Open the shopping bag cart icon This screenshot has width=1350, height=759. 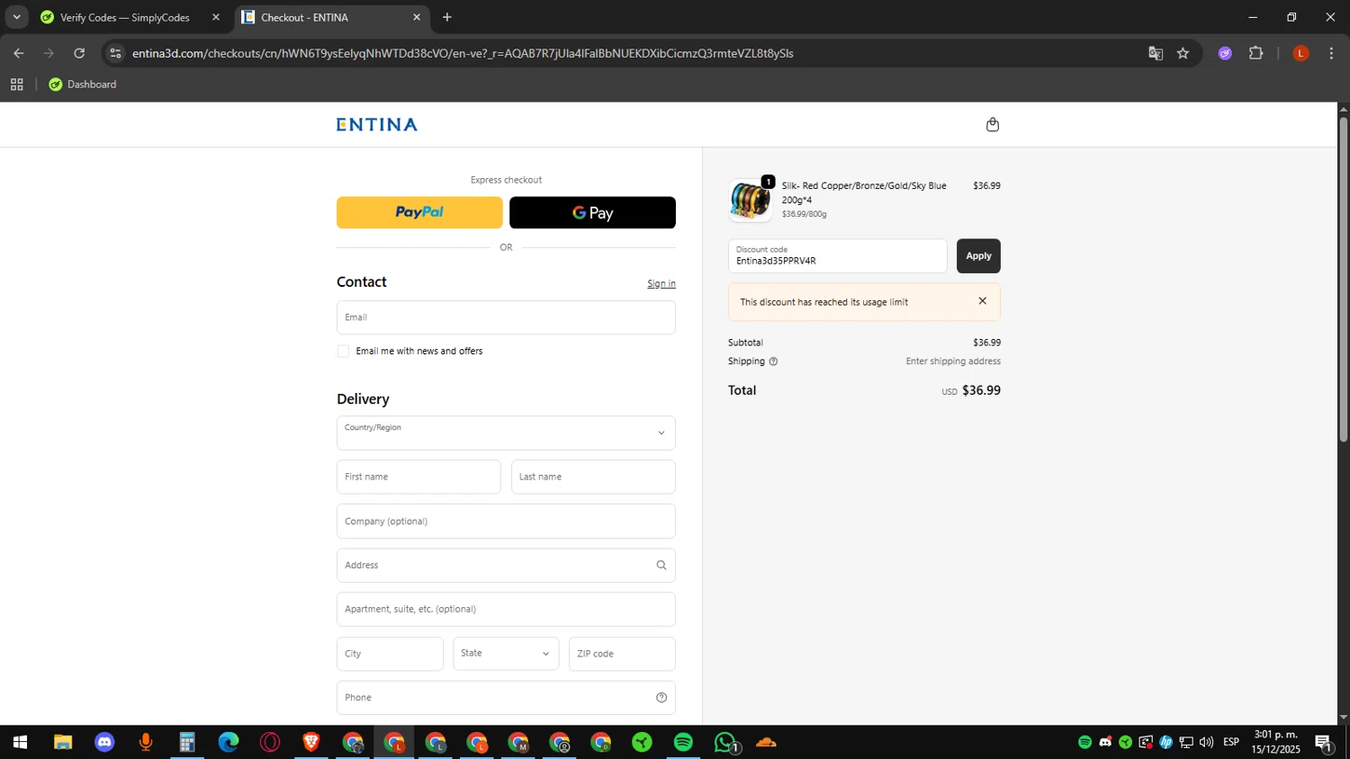point(993,124)
